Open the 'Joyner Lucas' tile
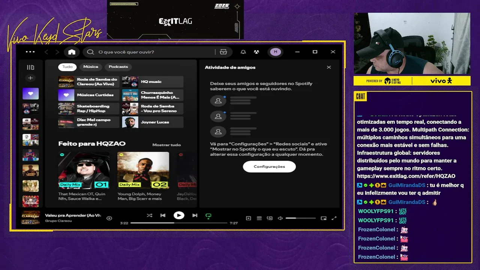Viewport: 480px width, 270px height. [x=153, y=122]
